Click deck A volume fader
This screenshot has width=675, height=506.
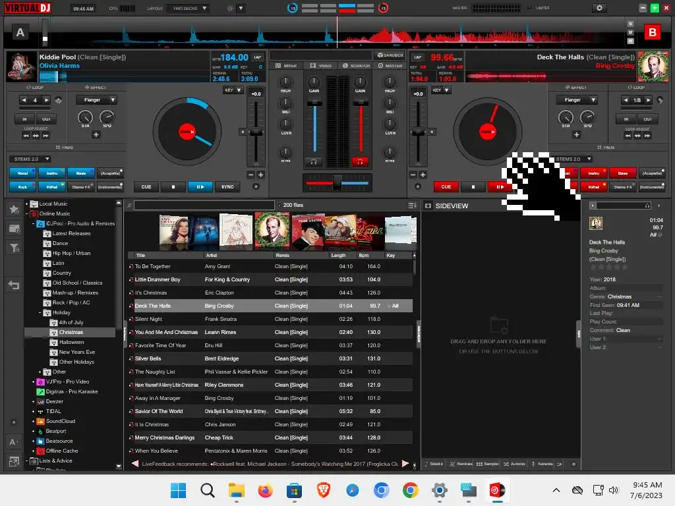tap(314, 103)
